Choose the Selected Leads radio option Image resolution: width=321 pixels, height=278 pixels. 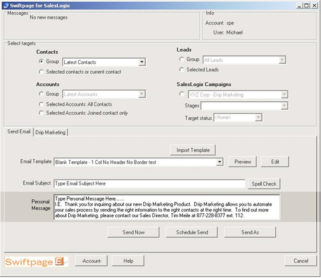pyautogui.click(x=181, y=70)
